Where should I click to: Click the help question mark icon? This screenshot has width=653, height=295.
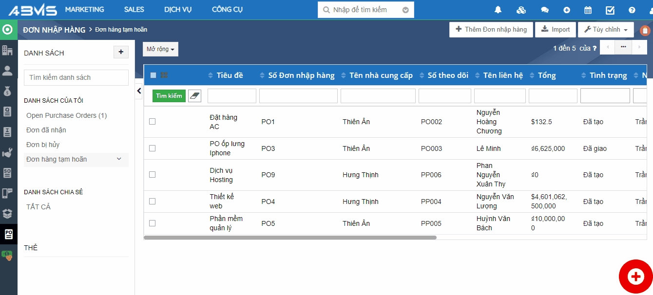point(632,10)
